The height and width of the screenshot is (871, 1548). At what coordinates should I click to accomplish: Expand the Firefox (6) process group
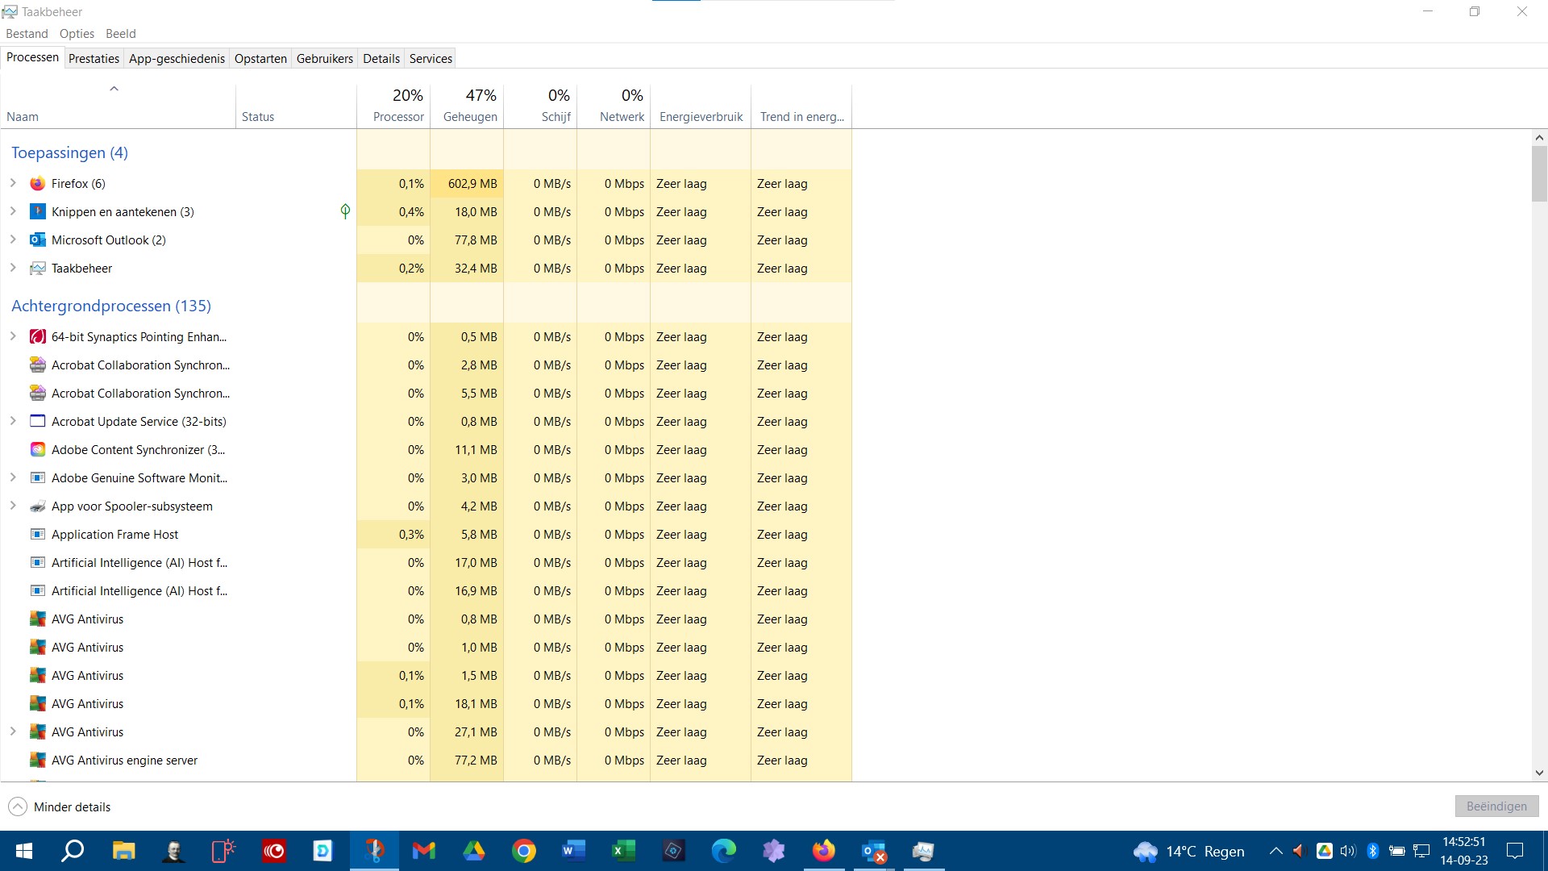point(13,183)
